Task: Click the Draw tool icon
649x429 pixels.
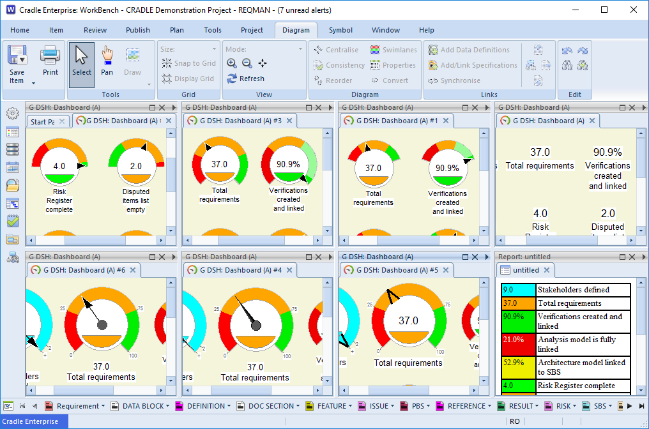Action: 132,56
